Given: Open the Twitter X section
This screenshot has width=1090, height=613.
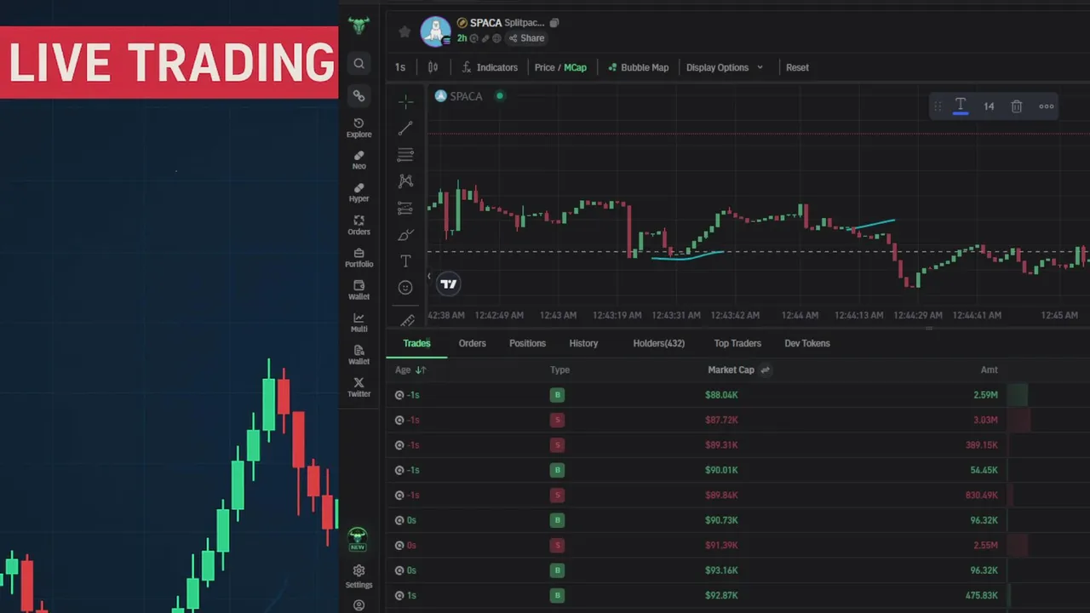Looking at the screenshot, I should [x=359, y=387].
